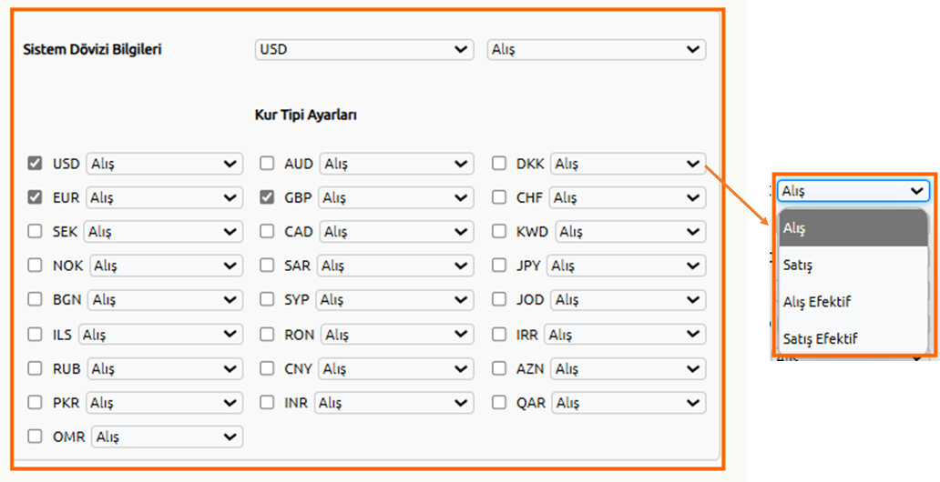Enable the RON checkbox
The height and width of the screenshot is (482, 940).
(x=267, y=334)
